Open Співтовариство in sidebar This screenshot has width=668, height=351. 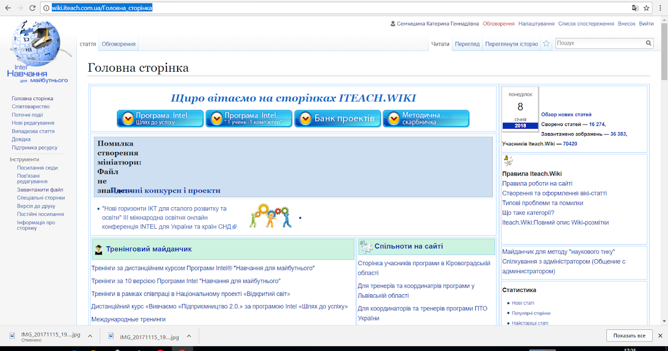tap(31, 106)
